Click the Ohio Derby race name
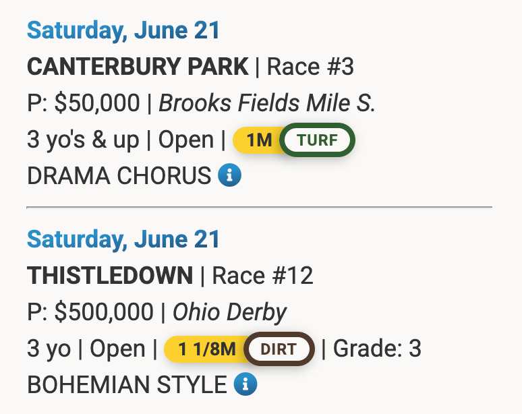522x414 pixels. 230,312
